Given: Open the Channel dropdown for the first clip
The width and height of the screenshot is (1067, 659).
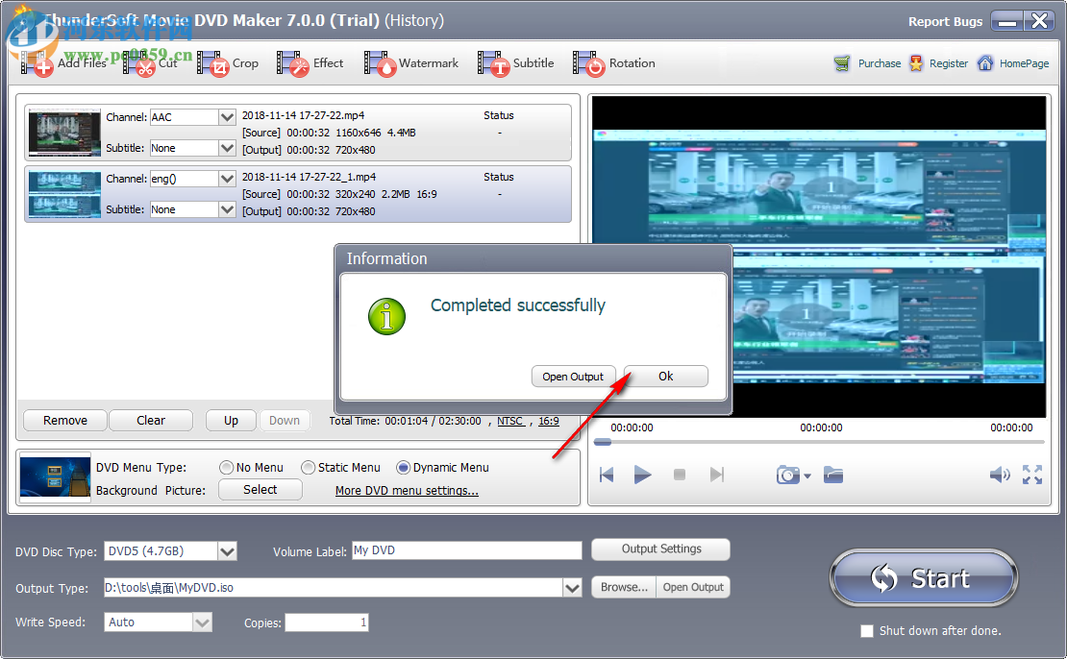Looking at the screenshot, I should click(226, 117).
